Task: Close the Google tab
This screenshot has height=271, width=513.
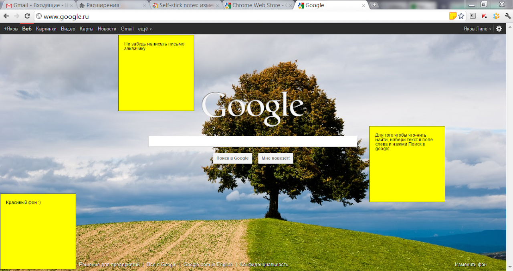Action: [x=364, y=6]
